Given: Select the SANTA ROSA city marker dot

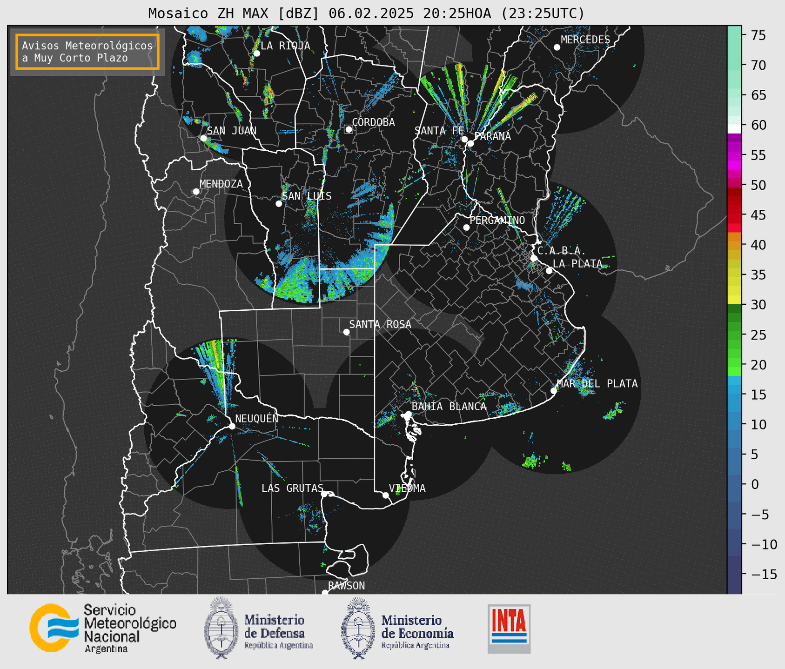Looking at the screenshot, I should click(x=346, y=332).
